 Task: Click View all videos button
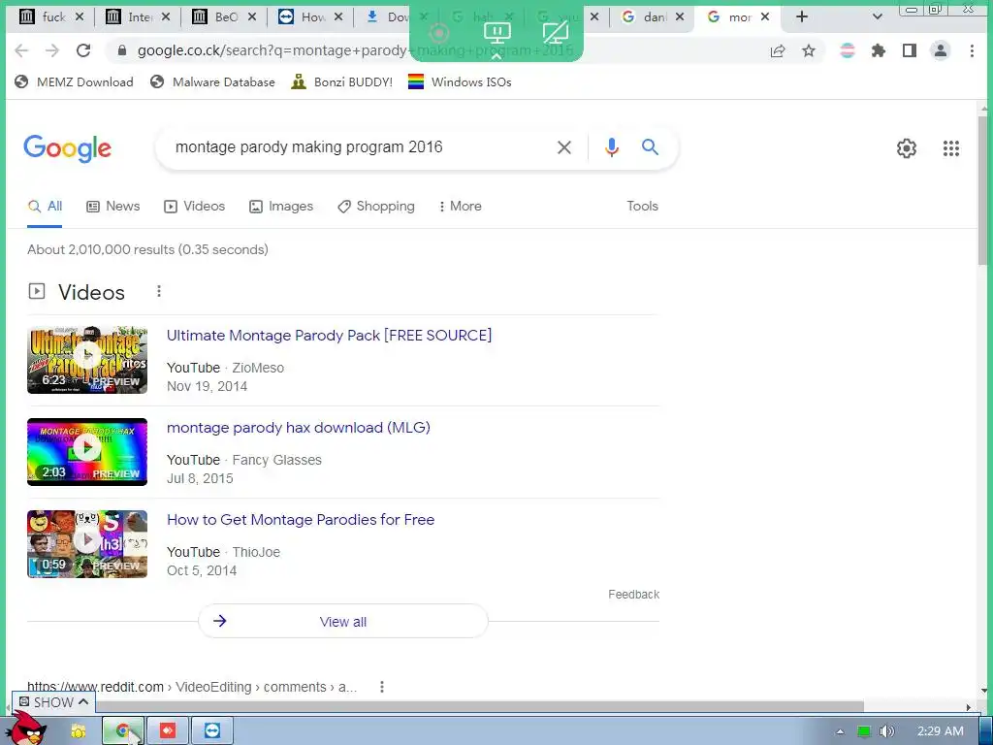click(343, 621)
